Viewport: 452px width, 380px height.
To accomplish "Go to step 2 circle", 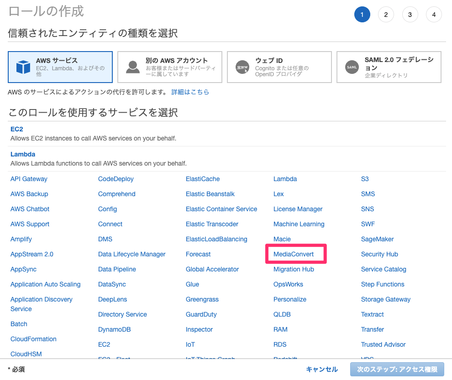I will 386,15.
